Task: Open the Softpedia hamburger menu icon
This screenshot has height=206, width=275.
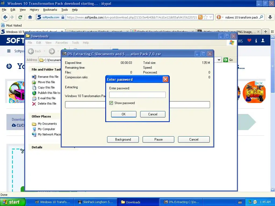Action: click(x=9, y=51)
